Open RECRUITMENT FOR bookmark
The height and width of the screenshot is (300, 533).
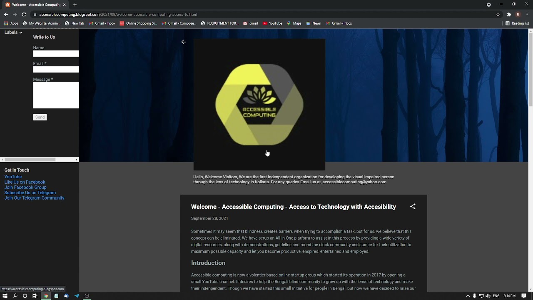point(219,23)
